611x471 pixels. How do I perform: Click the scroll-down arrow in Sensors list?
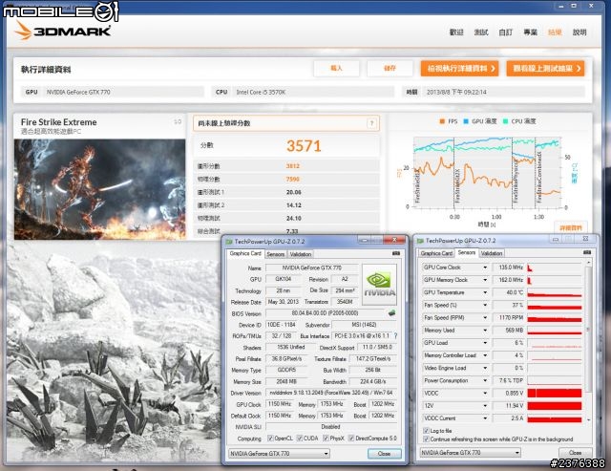pyautogui.click(x=588, y=419)
